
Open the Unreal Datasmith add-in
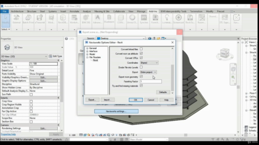tap(132, 19)
